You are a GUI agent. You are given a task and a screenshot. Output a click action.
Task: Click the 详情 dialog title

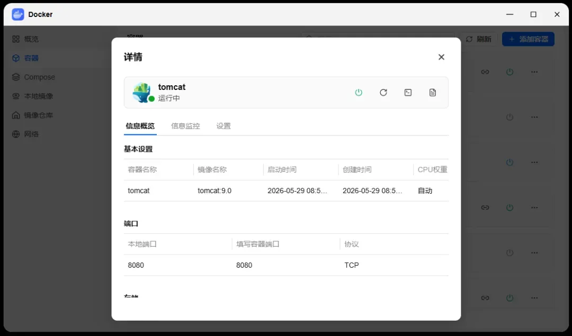(x=133, y=57)
